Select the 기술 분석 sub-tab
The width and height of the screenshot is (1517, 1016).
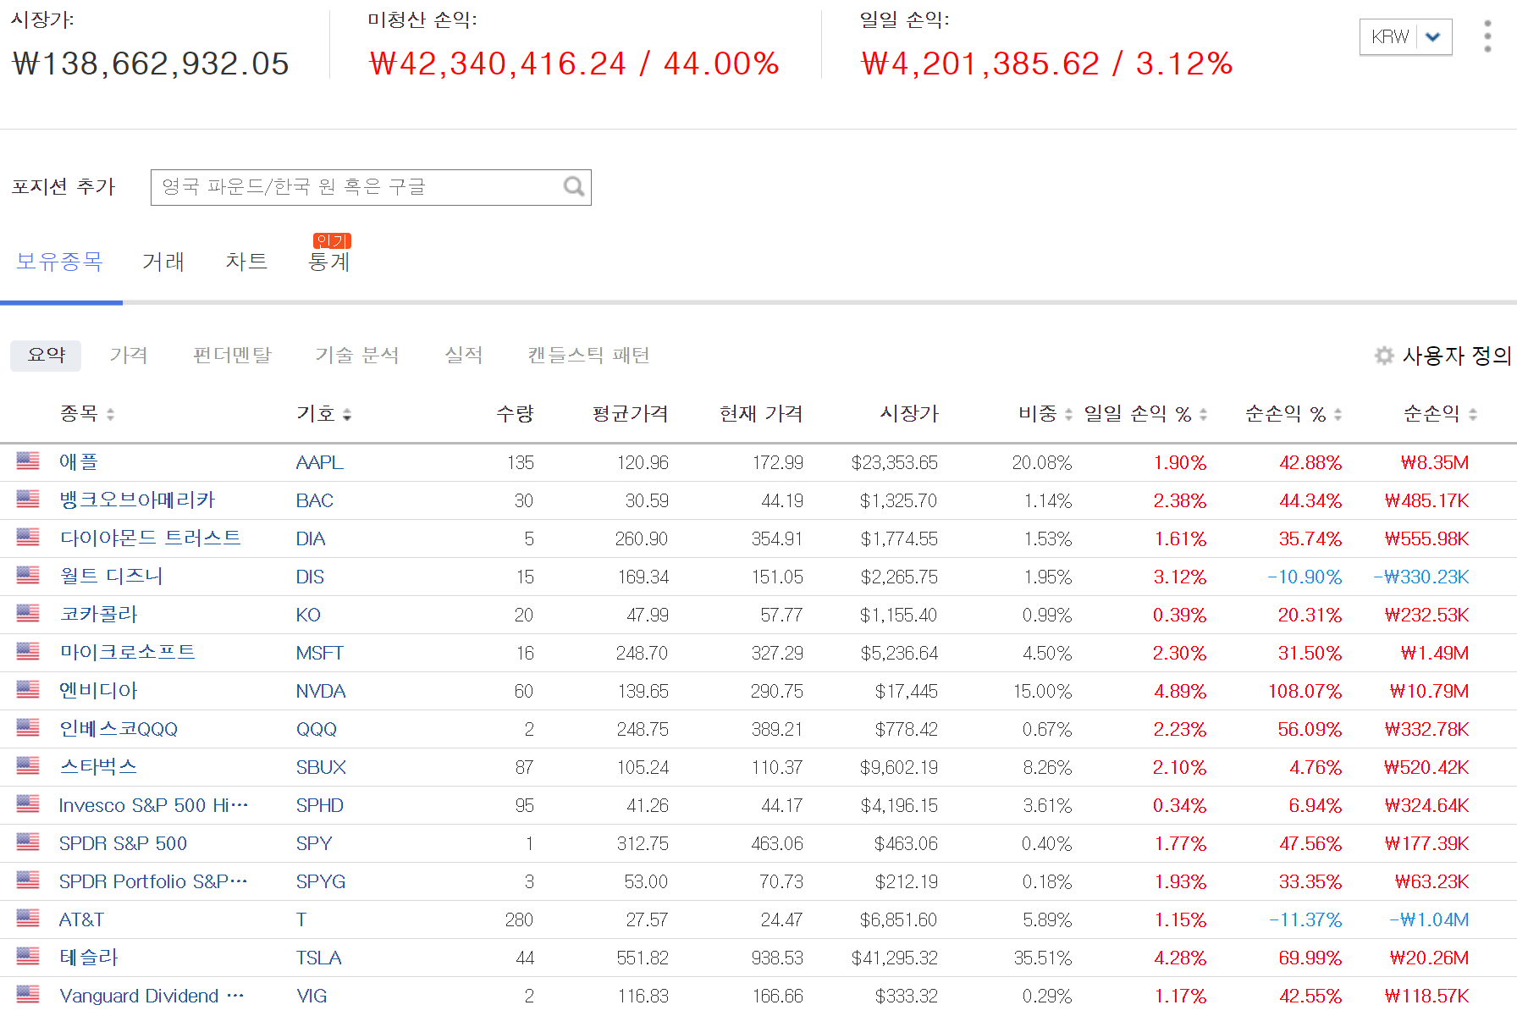coord(357,356)
